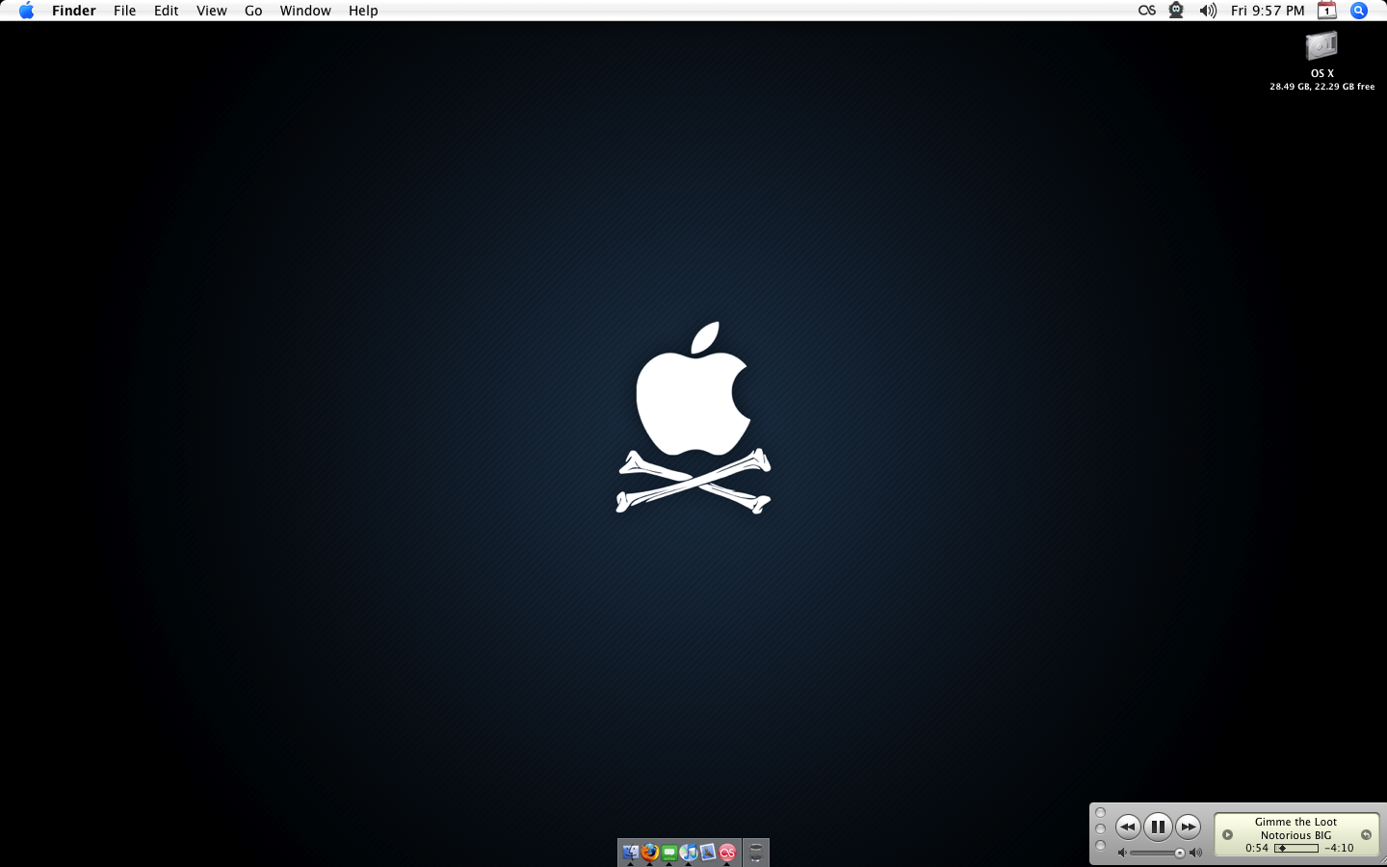Screen dimensions: 1387x867
Task: Open Spotlight search
Action: (x=1359, y=11)
